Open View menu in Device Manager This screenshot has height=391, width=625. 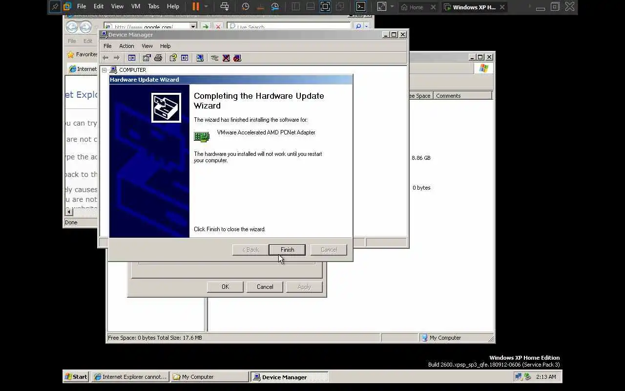click(x=147, y=46)
